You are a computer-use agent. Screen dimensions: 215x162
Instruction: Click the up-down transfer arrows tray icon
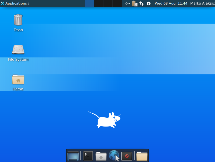(x=142, y=3)
